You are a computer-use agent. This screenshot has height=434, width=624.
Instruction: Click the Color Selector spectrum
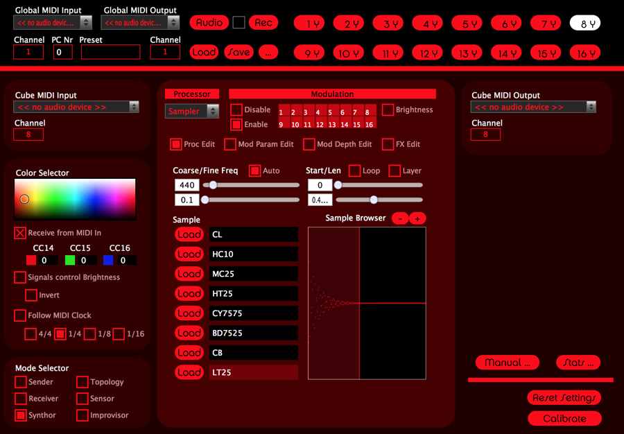(75, 199)
